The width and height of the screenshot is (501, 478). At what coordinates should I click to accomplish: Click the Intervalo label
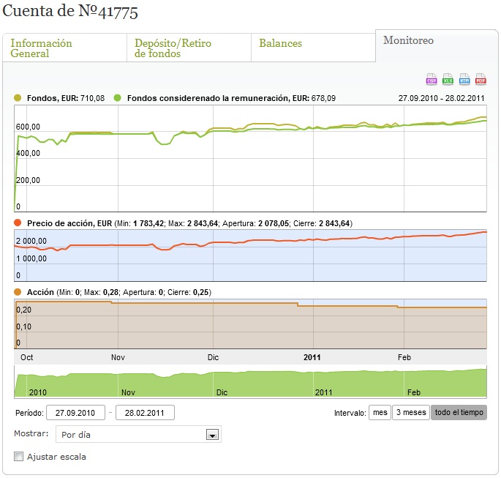click(350, 413)
